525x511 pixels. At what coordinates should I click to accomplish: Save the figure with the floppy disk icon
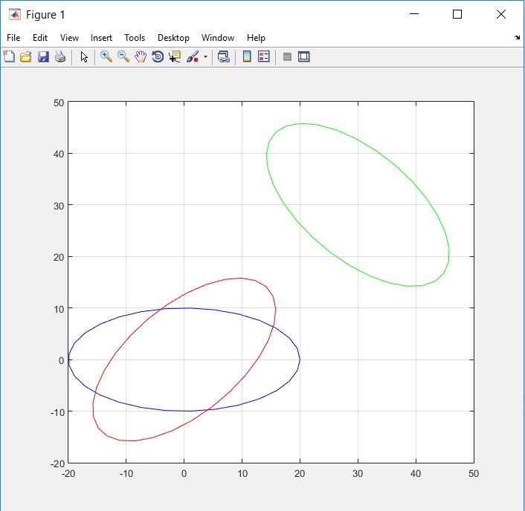pyautogui.click(x=43, y=56)
